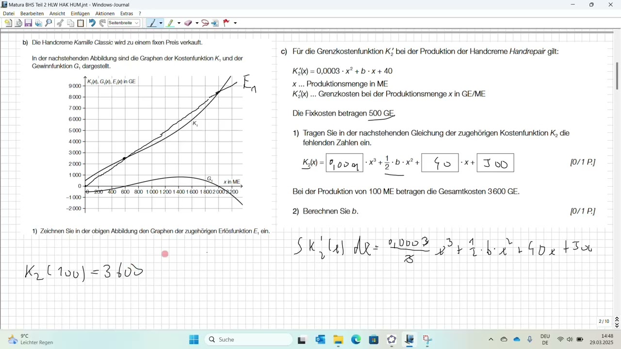Screen dimensions: 621x349
Task: Open the clock showing 14:48
Action: click(602, 339)
